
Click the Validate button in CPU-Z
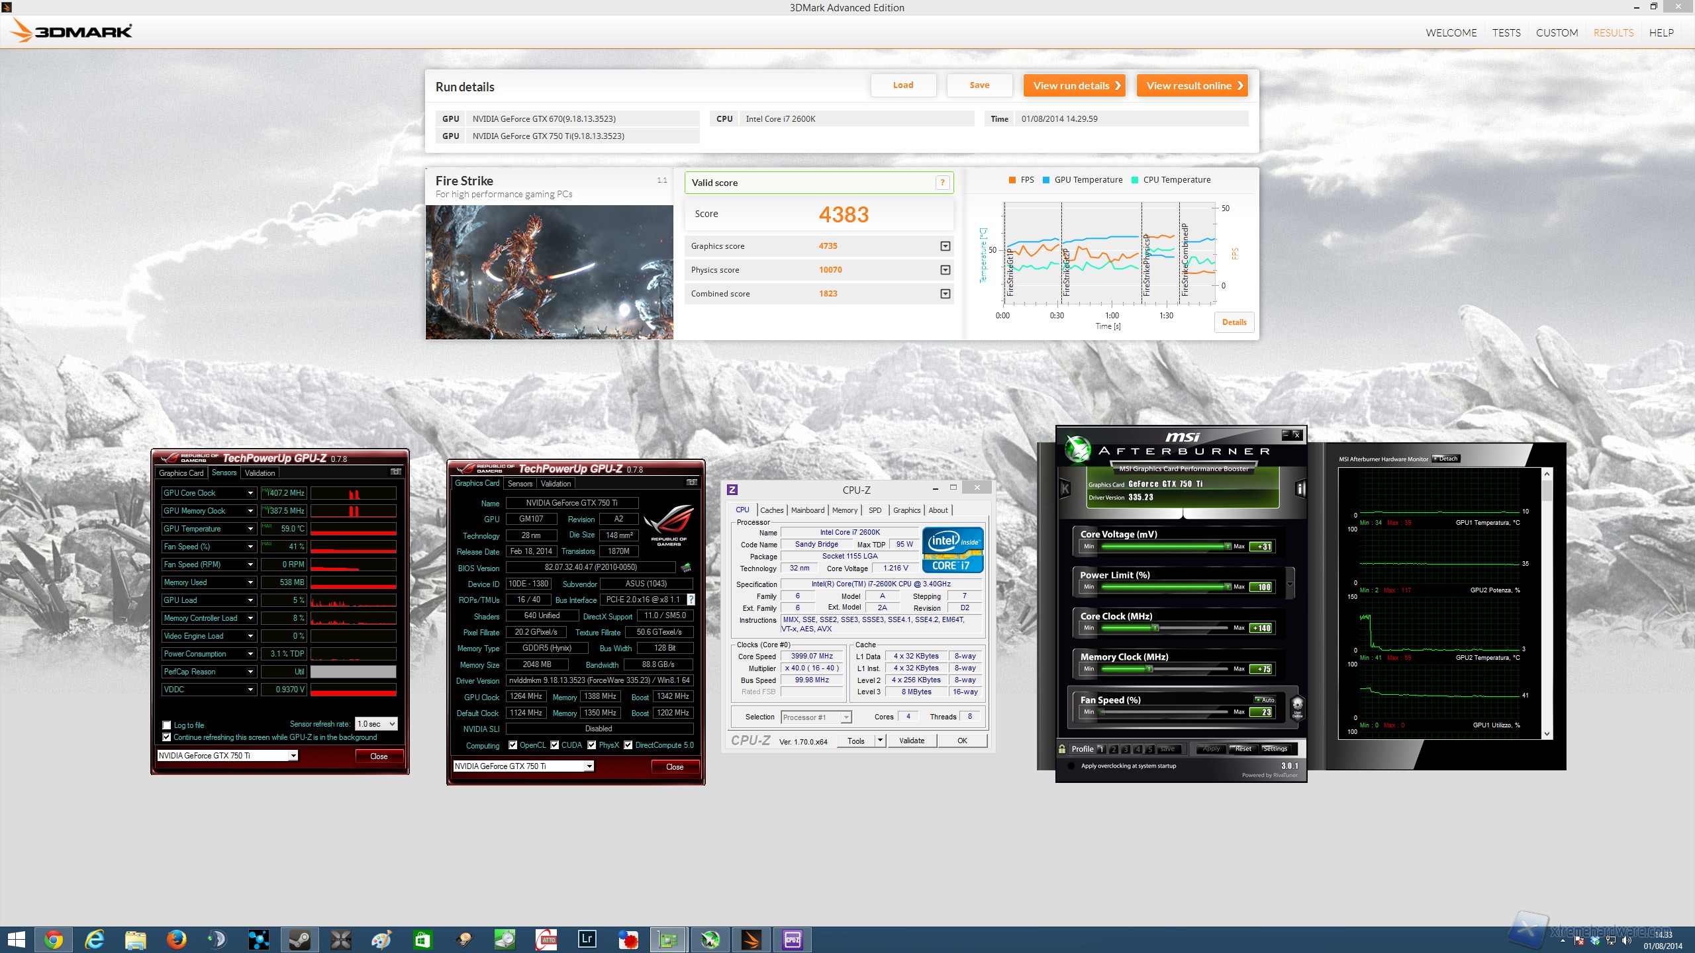tap(911, 741)
